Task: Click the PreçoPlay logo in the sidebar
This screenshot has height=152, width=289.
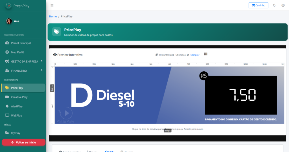Action: point(9,6)
